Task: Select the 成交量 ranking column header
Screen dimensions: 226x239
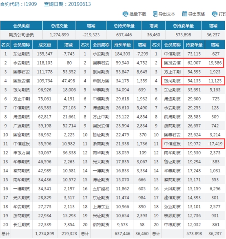Action: coord(45,45)
